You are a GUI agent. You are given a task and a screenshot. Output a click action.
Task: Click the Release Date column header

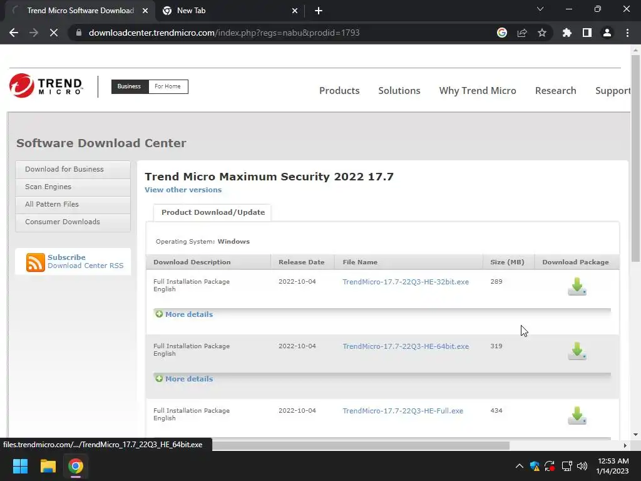point(301,262)
